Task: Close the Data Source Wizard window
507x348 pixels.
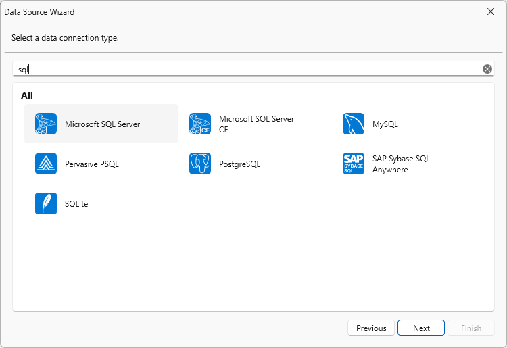Action: (x=491, y=11)
